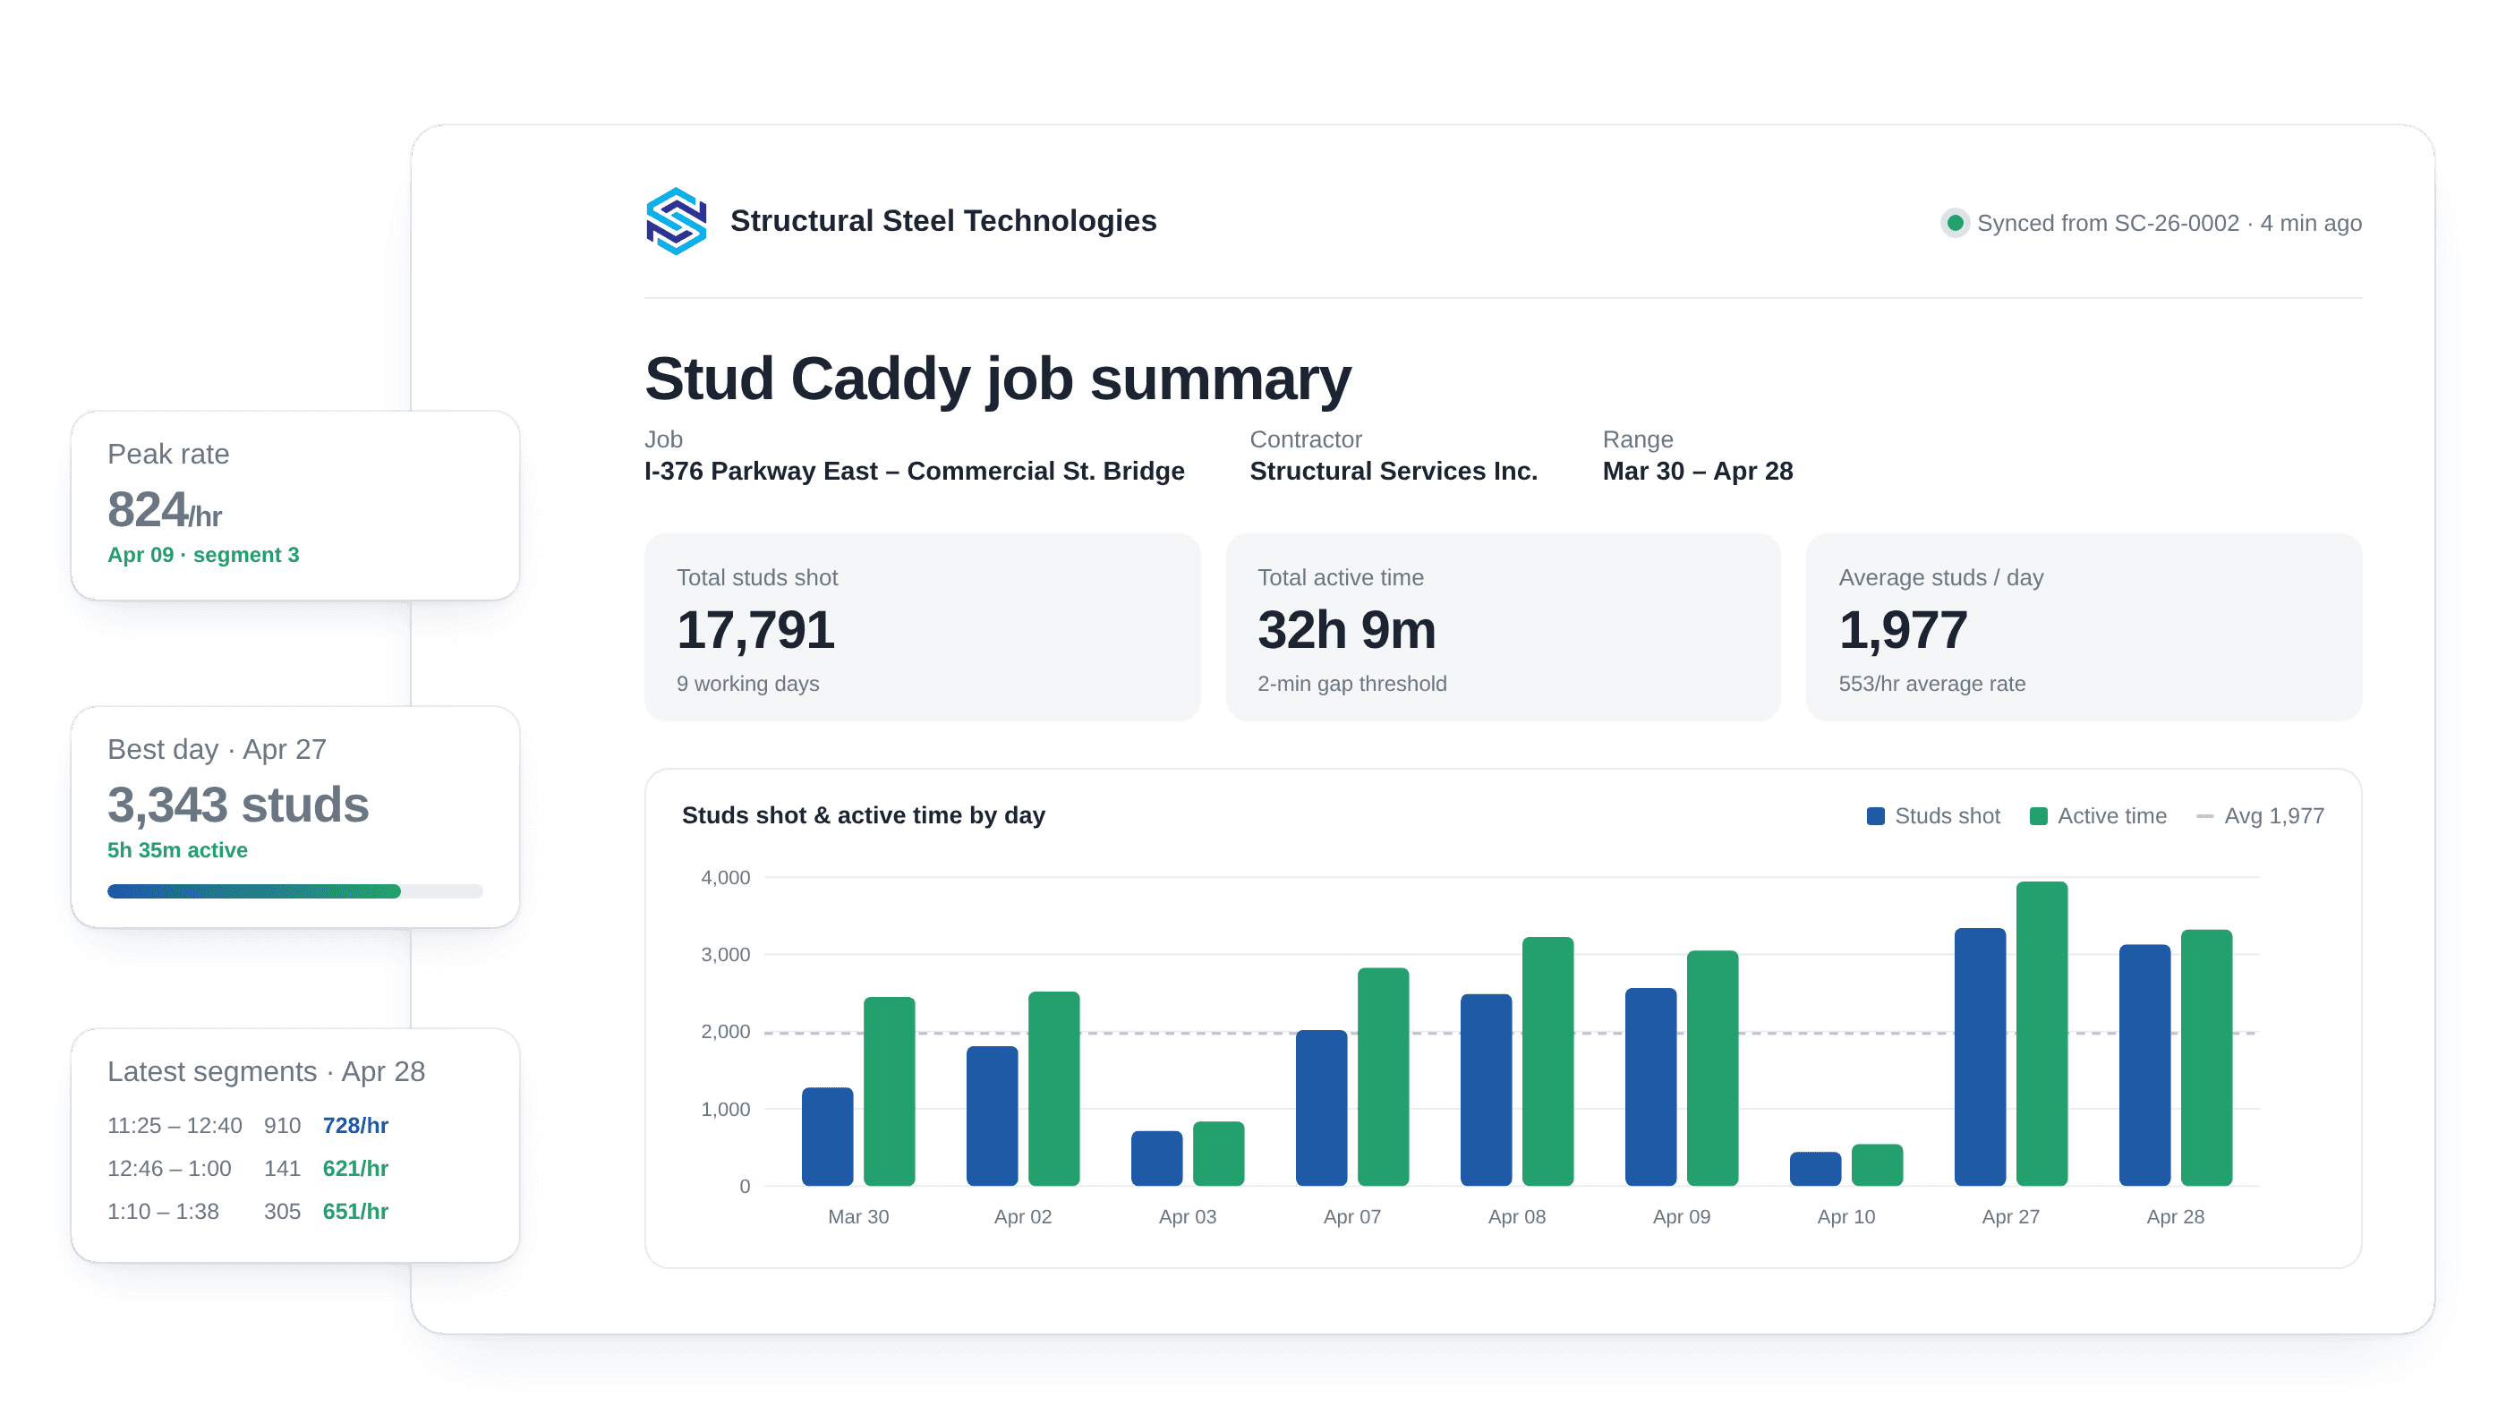Click the range Mar 30 – Apr 28
Viewport: 2506px width, 1414px height.
(1698, 472)
